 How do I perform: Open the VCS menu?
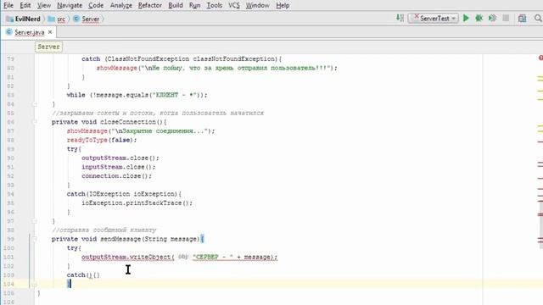(234, 5)
